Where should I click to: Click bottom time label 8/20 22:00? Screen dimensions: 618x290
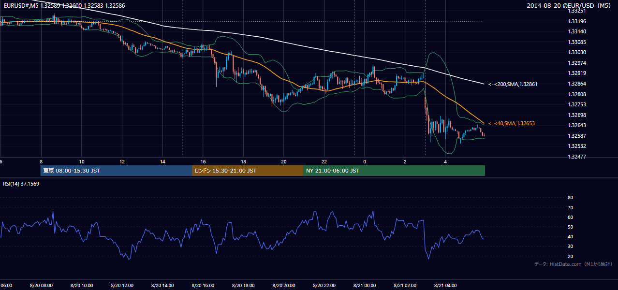coord(324,286)
